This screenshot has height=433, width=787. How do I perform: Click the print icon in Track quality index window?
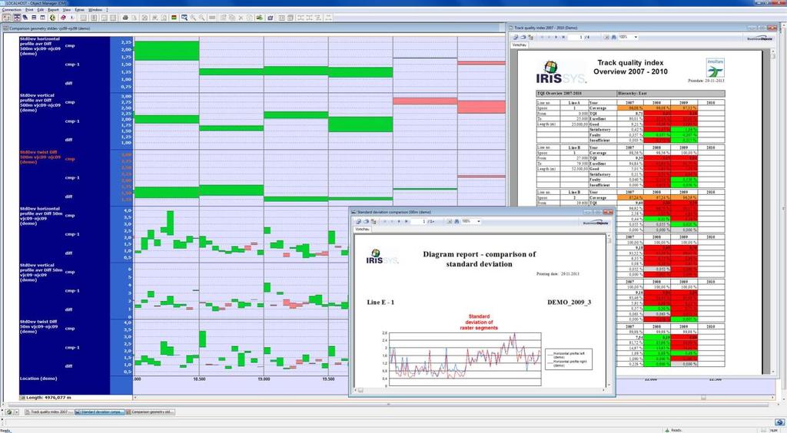point(523,37)
